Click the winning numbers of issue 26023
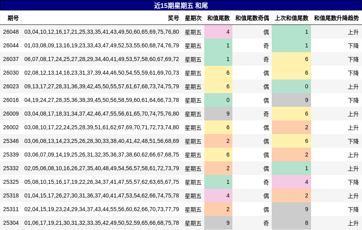Image resolution: width=362 pixels, height=230 pixels. pyautogui.click(x=102, y=86)
